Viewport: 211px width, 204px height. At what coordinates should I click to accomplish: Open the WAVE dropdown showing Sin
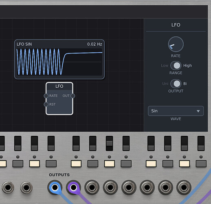(176, 111)
